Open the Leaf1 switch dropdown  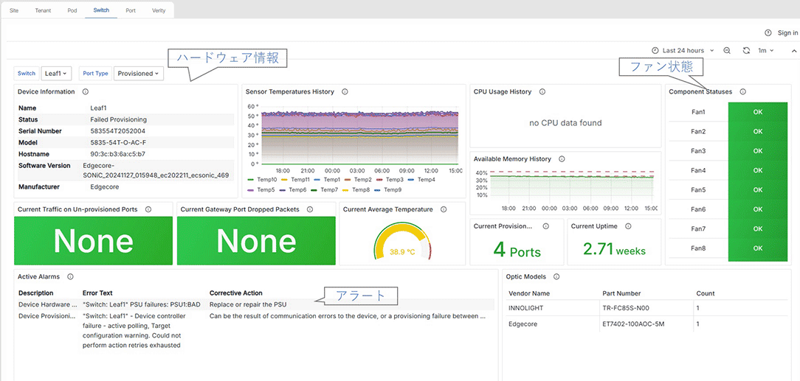[56, 74]
